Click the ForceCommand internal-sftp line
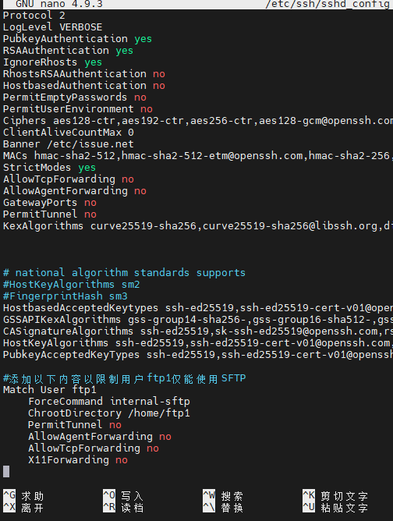Screen dimensions: 393x521 click(x=109, y=402)
